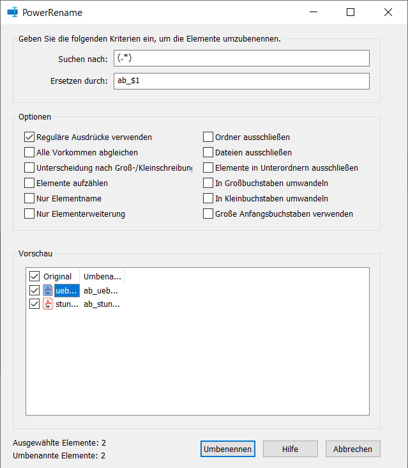Click into the 'Suchen nach' search field
Screen dimensions: 408x468
[241, 58]
